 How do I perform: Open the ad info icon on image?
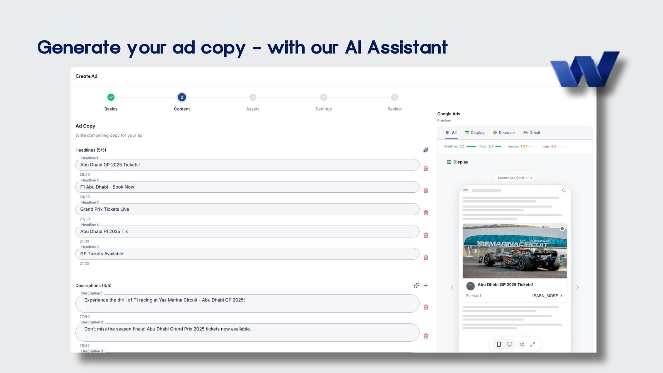click(x=562, y=229)
